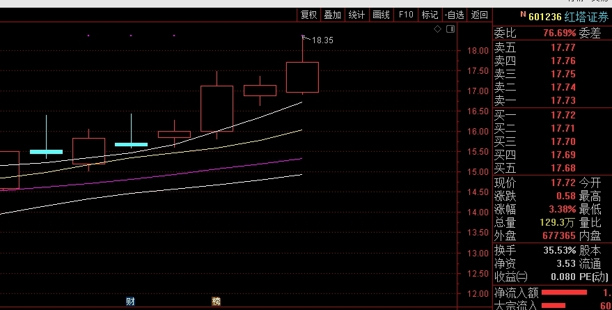Click the blue 财 marker on timeline
The image size is (612, 310).
[x=130, y=302]
